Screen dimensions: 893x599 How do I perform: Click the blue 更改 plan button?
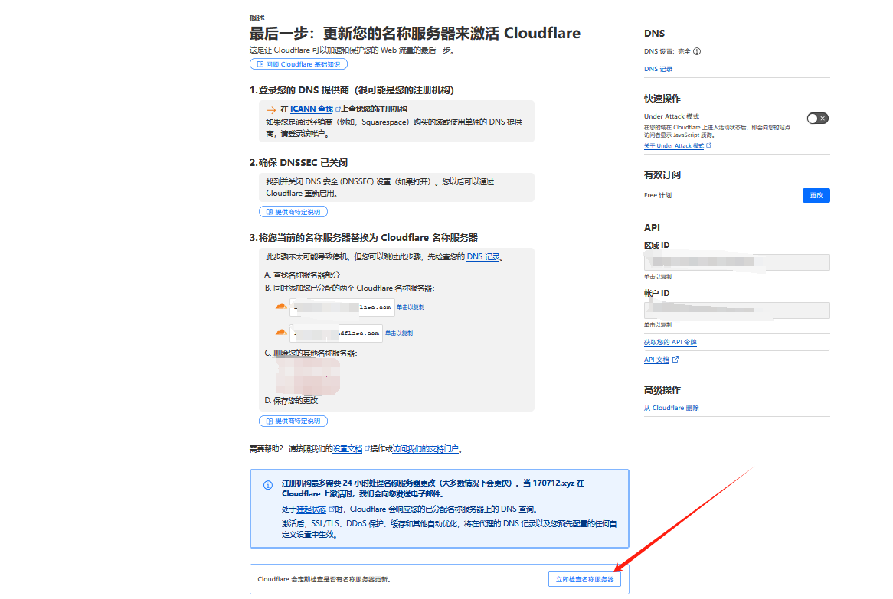(816, 195)
